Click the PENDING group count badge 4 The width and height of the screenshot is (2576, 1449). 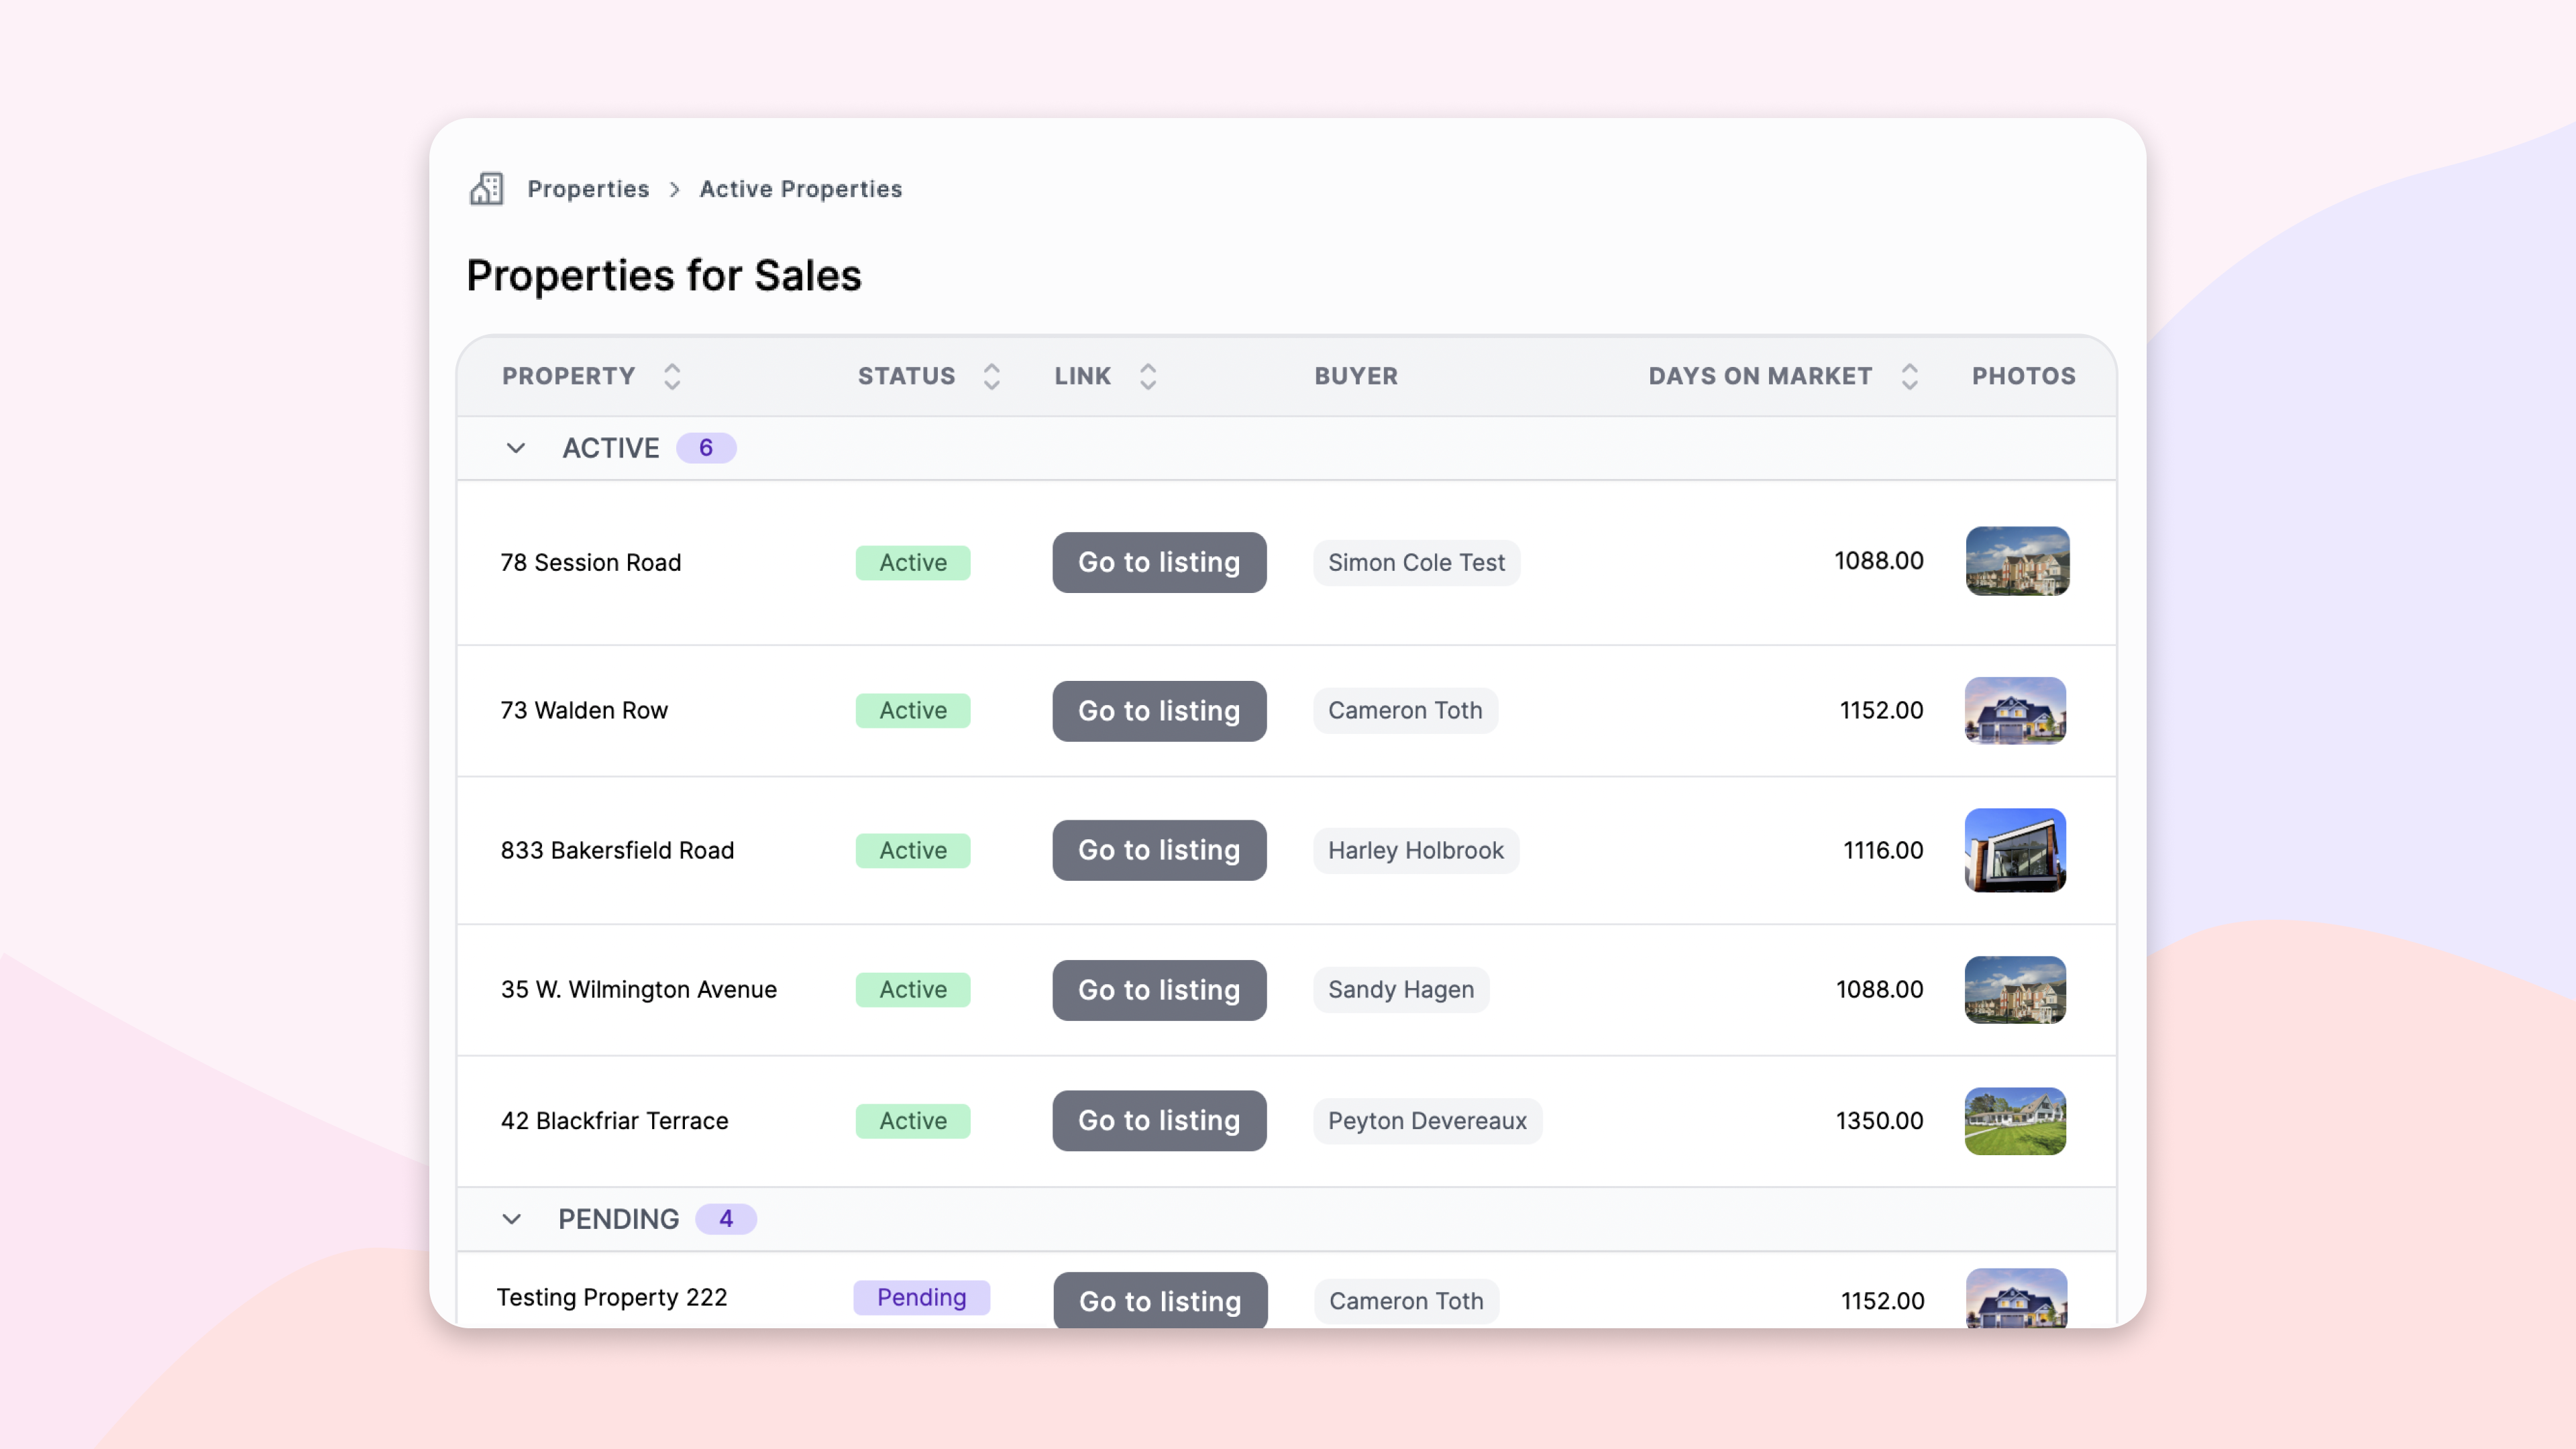726,1219
